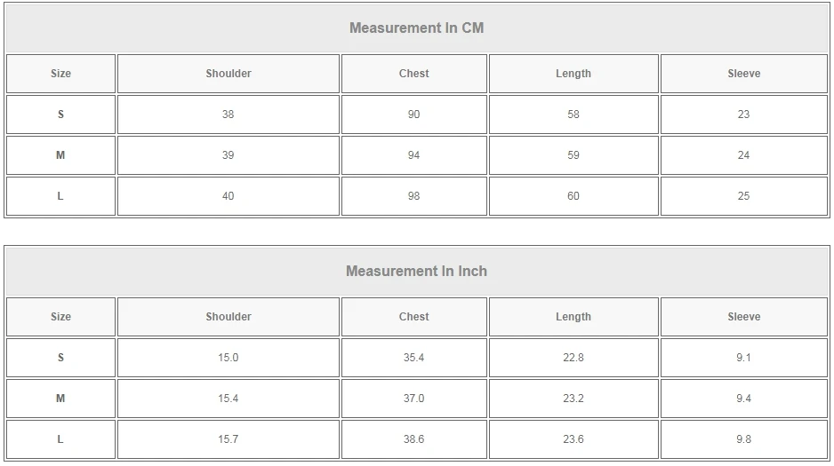The image size is (834, 466).
Task: Select the Shoulder header in the CM table
Action: pos(229,74)
